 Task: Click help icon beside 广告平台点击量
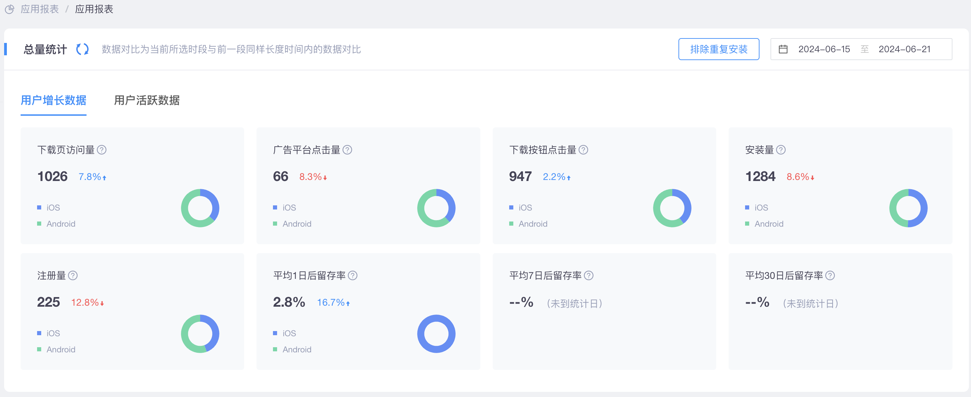click(x=347, y=150)
